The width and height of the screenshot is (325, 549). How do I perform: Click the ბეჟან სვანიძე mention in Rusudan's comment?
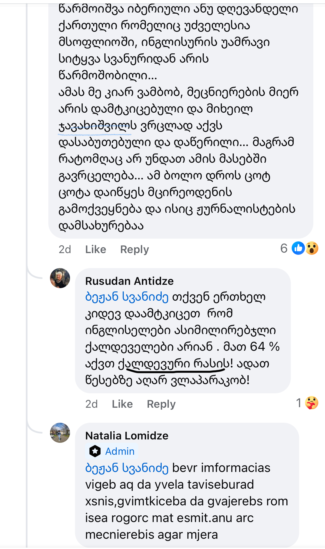pos(127,297)
